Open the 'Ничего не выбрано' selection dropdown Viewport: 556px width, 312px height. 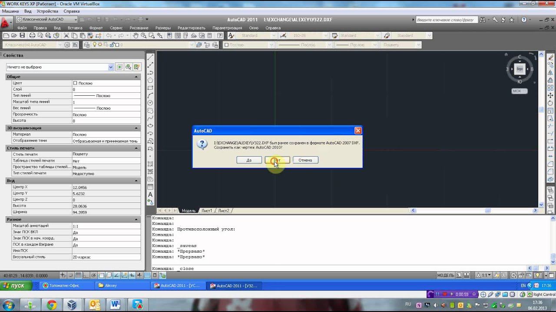[x=60, y=67]
